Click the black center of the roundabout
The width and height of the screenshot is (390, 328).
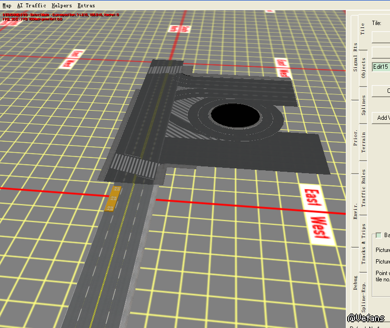point(235,114)
